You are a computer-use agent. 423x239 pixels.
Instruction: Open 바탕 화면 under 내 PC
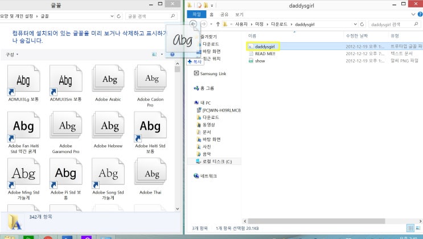pos(212,139)
